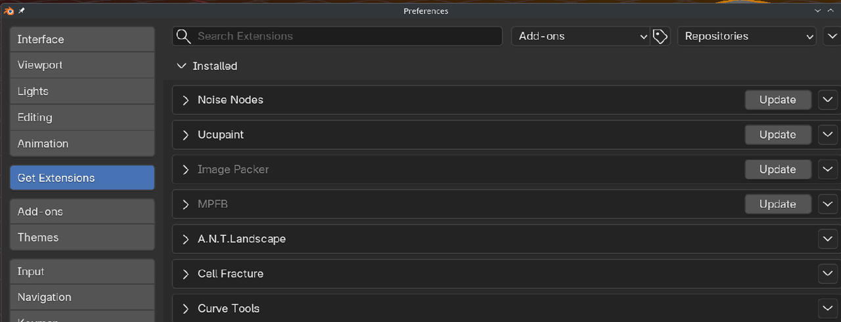Open options arrow for Cell Fracture row
The width and height of the screenshot is (841, 322).
[x=828, y=273]
